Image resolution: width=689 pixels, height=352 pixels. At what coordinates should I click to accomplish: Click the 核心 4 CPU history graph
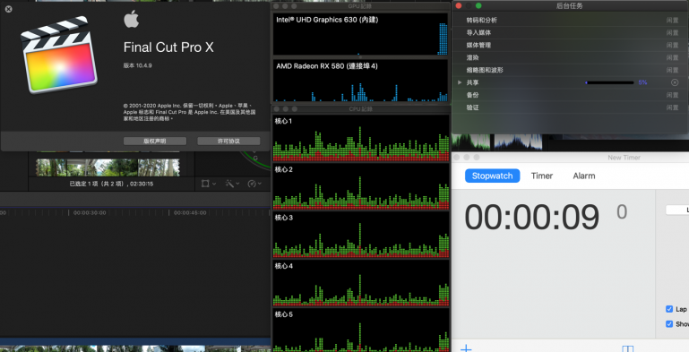click(x=361, y=283)
